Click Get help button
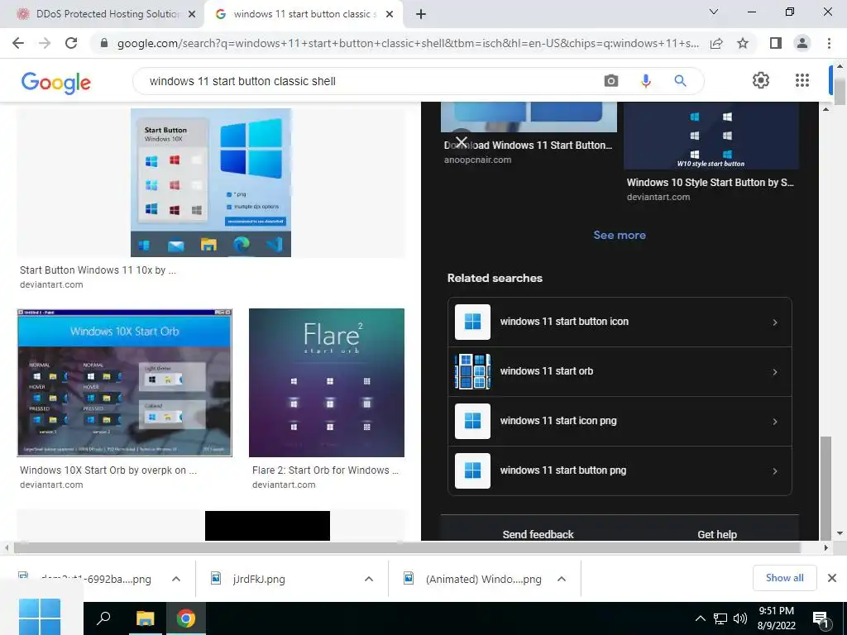The image size is (847, 635). click(x=717, y=534)
